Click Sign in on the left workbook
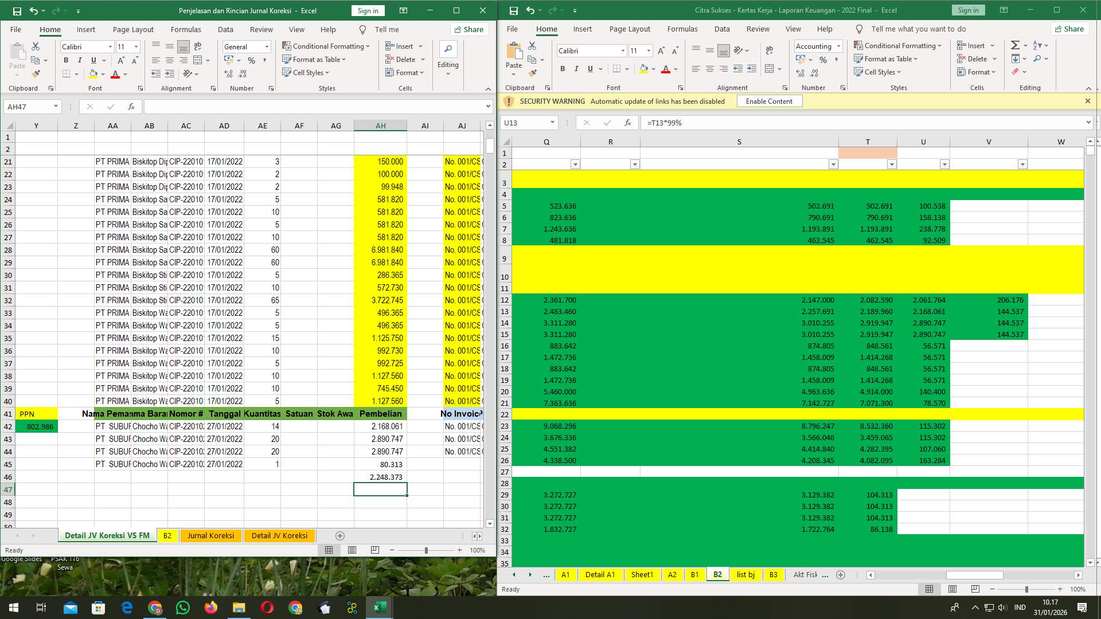 pyautogui.click(x=367, y=10)
